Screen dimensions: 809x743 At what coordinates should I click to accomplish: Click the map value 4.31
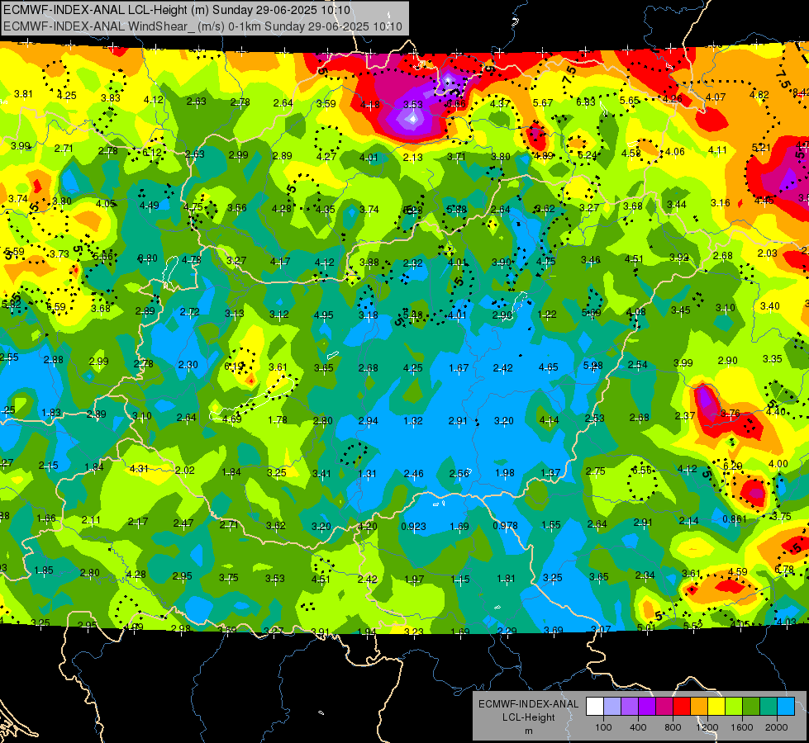(140, 469)
